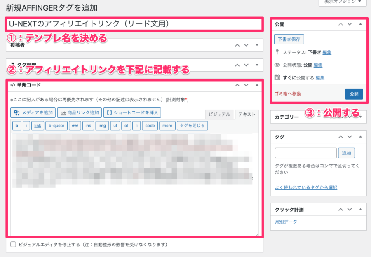
Task: Insert img tag
Action: coord(102,126)
